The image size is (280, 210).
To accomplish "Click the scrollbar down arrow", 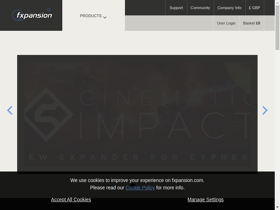I will (x=277, y=207).
